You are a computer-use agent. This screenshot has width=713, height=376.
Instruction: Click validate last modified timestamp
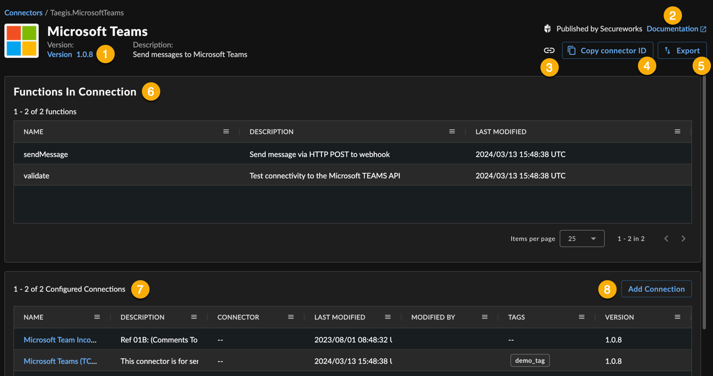521,175
